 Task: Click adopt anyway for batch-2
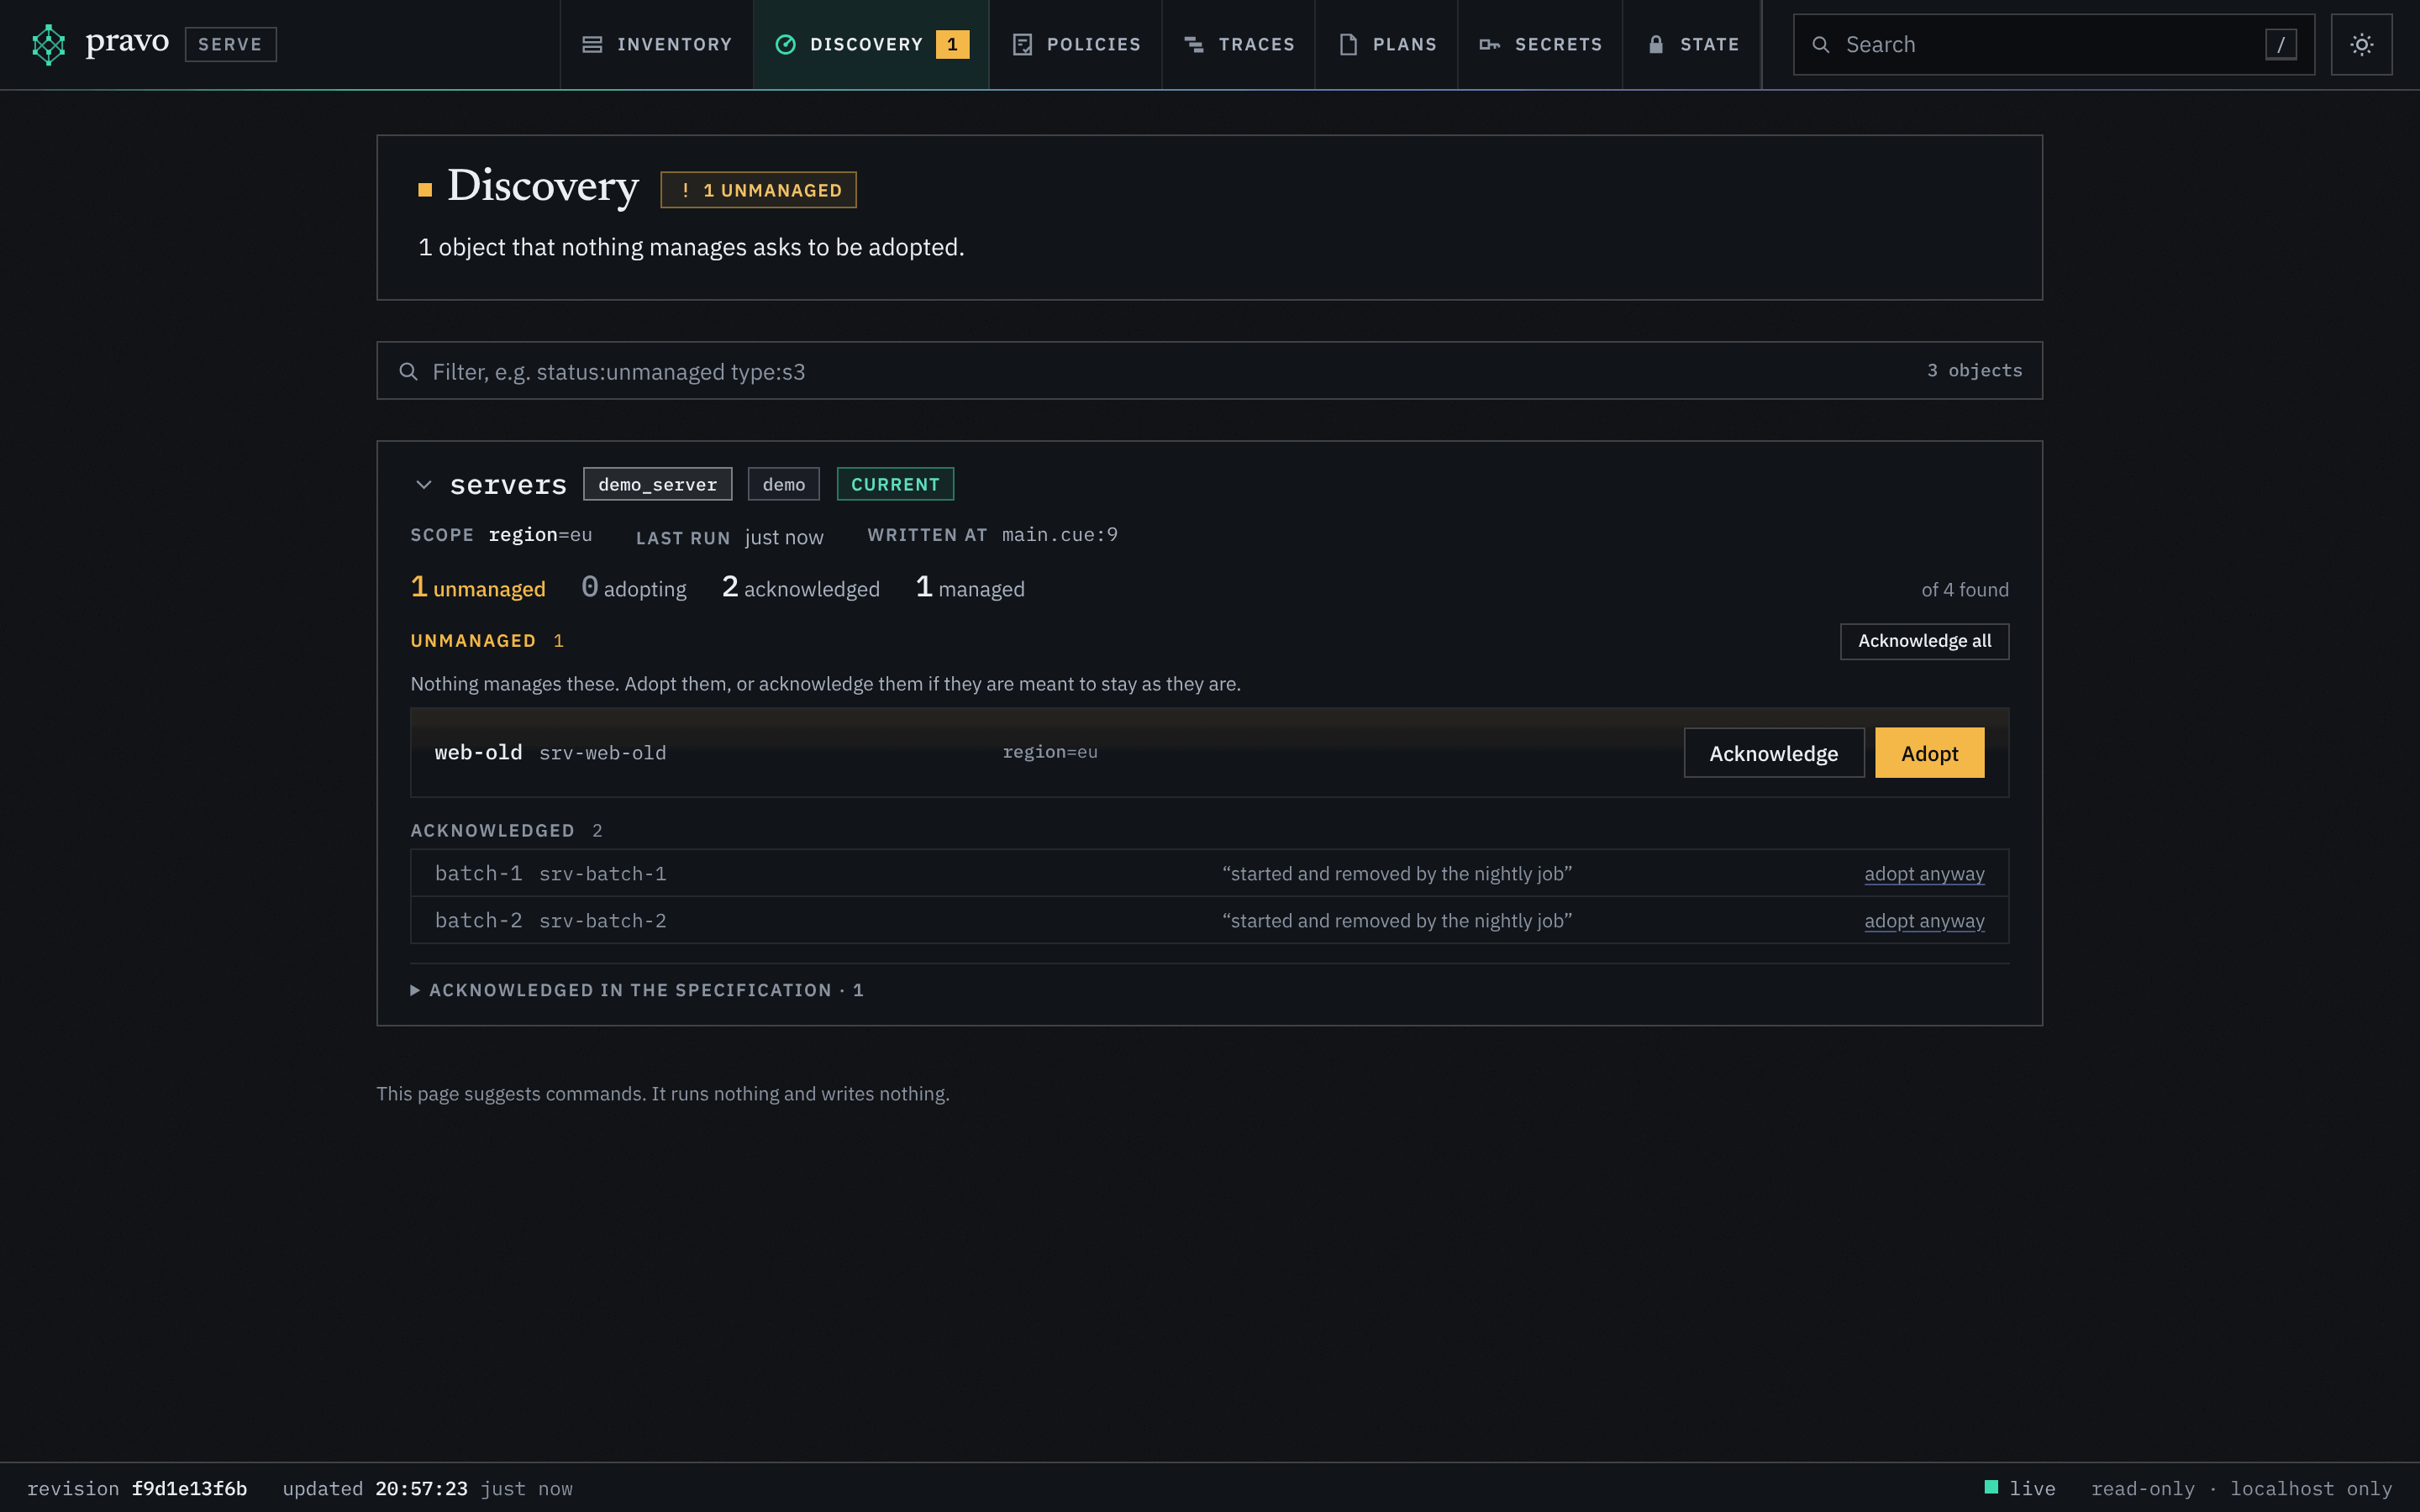[1924, 920]
